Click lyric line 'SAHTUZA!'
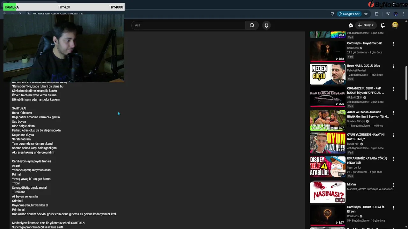Screen dimensions: 408x229 point(19,108)
